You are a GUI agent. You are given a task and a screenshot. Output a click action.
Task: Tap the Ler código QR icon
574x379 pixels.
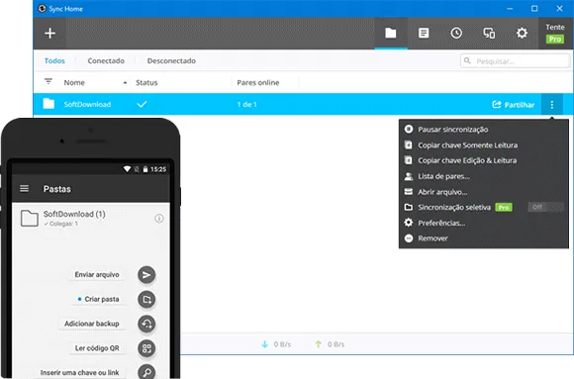coord(146,348)
